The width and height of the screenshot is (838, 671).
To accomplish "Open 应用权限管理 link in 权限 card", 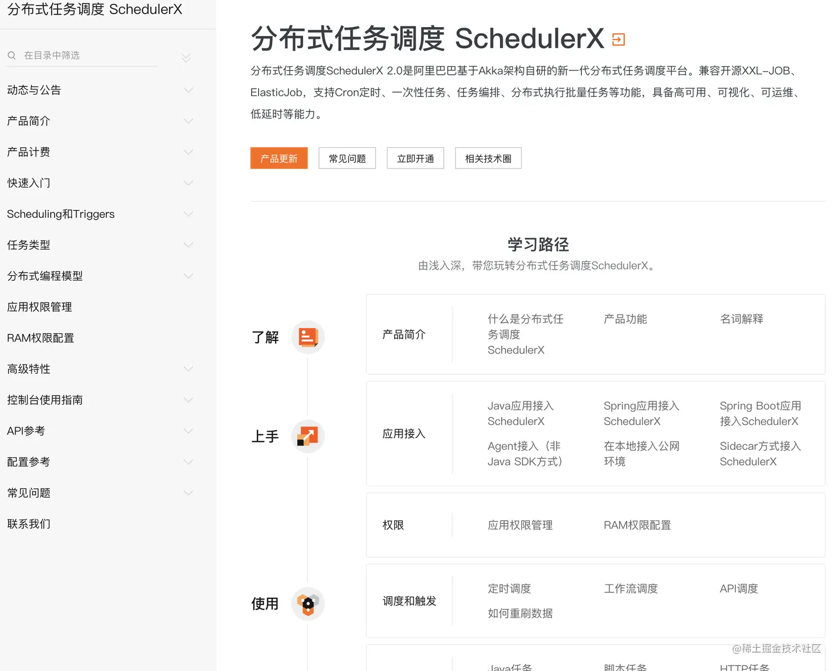I will tap(520, 525).
